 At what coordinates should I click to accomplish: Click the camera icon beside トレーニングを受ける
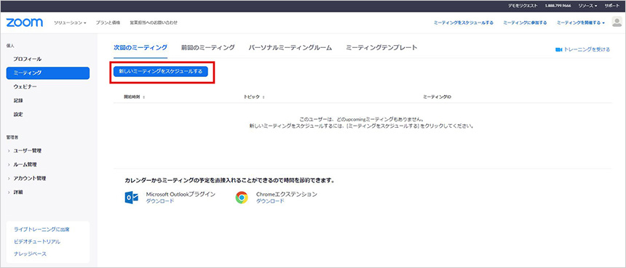558,50
